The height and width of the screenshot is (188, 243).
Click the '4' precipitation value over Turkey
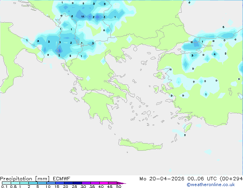215,54
